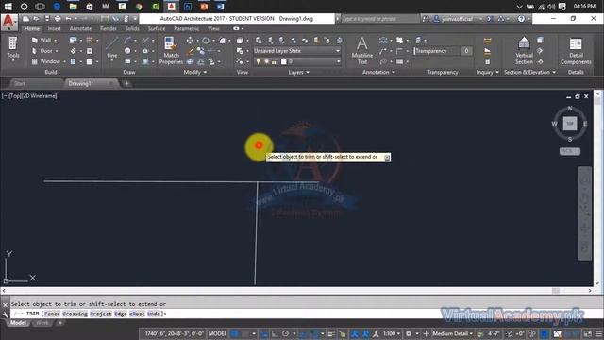604x340 pixels.
Task: Click the Help question mark icon
Action: coord(521,19)
